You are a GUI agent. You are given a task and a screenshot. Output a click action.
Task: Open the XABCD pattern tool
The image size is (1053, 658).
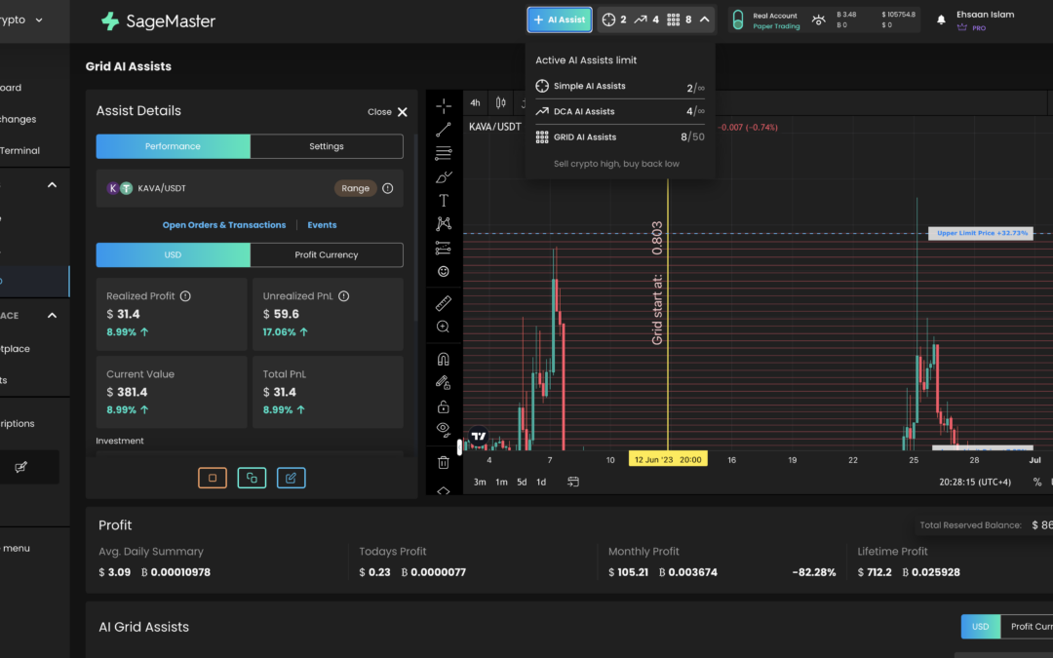[x=444, y=223]
